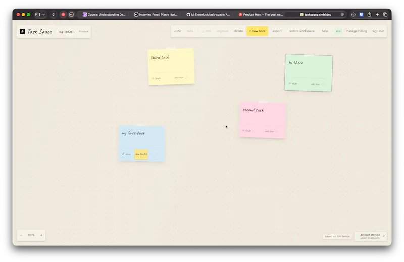Image resolution: width=404 pixels, height=262 pixels.
Task: Click the Task Space logo icon
Action: 22,31
